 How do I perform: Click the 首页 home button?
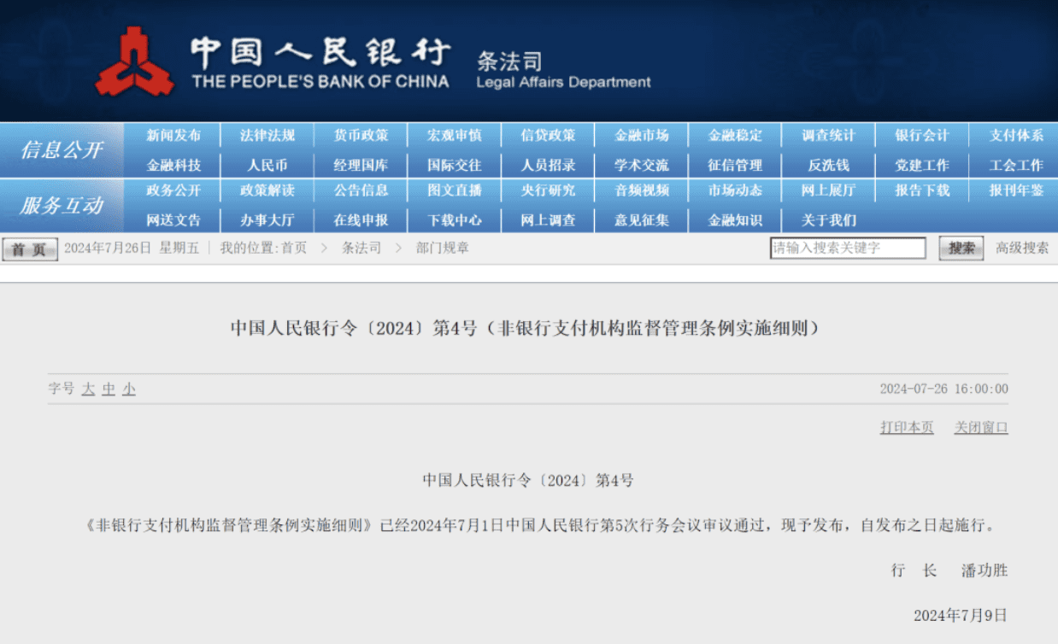(x=30, y=249)
